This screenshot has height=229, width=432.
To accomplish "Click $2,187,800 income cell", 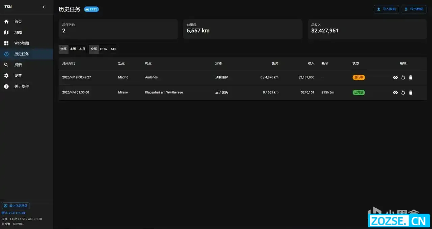I will (306, 77).
